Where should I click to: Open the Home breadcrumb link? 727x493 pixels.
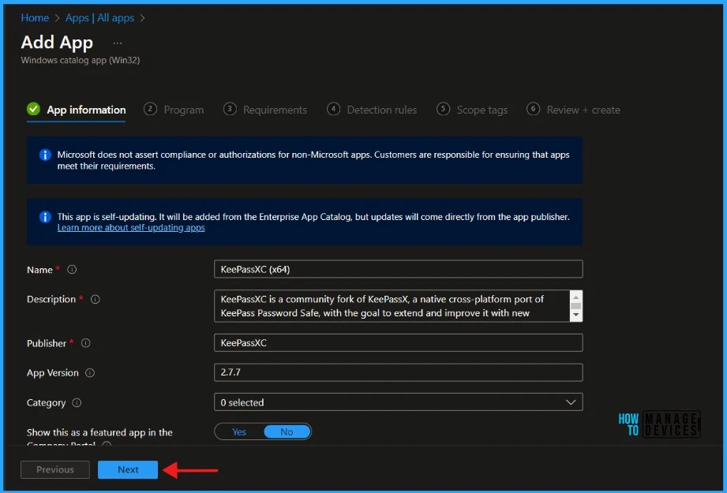pyautogui.click(x=35, y=17)
